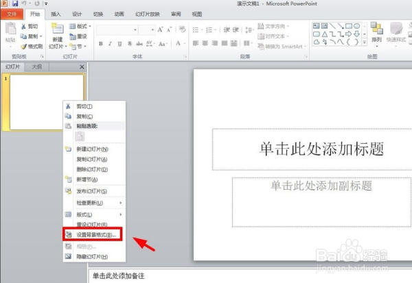The image size is (412, 283).
Task: Click Quick Styles (快速样式) button
Action: tap(396, 34)
